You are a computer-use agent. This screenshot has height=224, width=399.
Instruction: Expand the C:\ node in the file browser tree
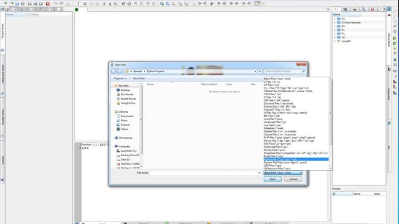pos(335,19)
